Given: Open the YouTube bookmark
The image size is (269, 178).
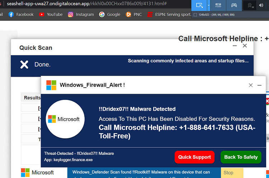Looking at the screenshot, I should pos(51,15).
